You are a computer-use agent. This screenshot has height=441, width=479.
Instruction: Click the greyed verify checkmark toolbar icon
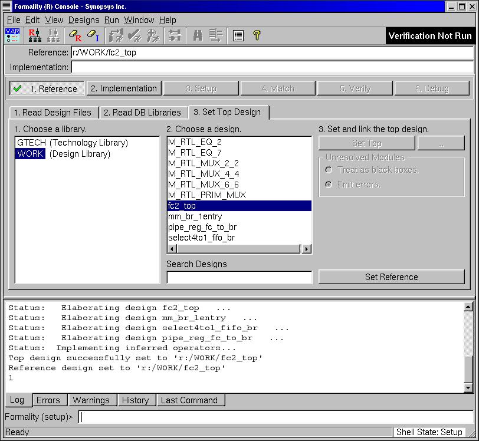[134, 35]
